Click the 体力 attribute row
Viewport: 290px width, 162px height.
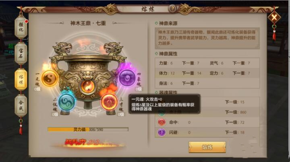(207, 73)
